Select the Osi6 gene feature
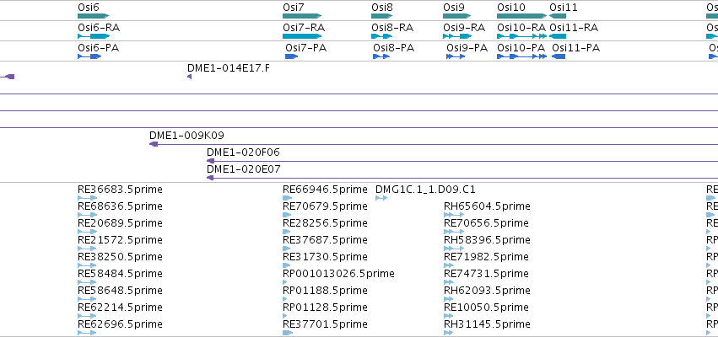This screenshot has height=337, width=718. click(x=94, y=16)
